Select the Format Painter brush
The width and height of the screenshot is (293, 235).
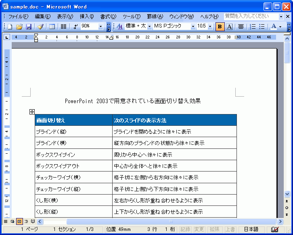[x=40, y=27]
